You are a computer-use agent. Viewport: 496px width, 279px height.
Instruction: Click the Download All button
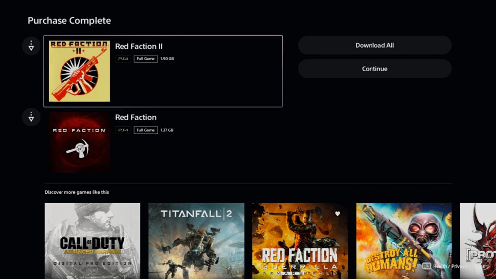click(374, 45)
